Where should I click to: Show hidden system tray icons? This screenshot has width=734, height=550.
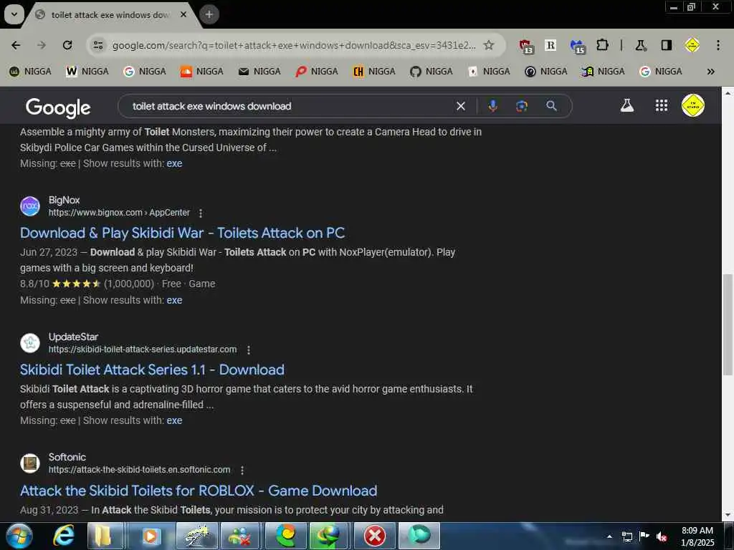(x=609, y=536)
